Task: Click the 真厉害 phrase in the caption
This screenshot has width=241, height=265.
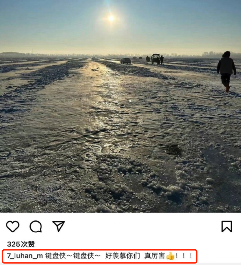Action: 155,256
